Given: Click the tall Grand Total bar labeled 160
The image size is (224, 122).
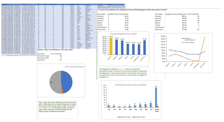Looking at the screenshot, I should pos(156,97).
